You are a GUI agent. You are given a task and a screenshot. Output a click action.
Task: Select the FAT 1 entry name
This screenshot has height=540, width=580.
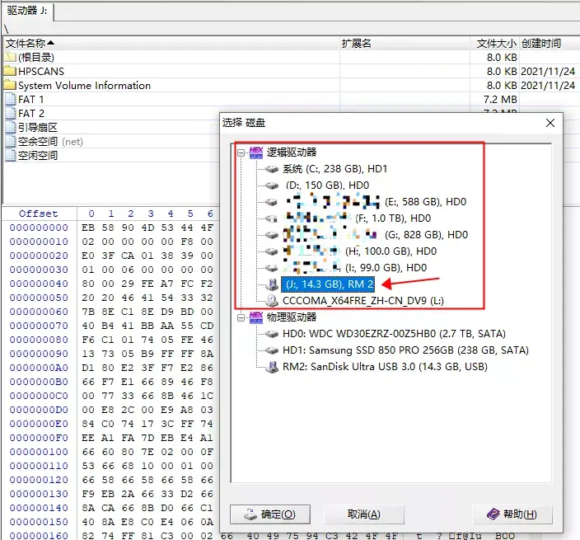pos(31,100)
